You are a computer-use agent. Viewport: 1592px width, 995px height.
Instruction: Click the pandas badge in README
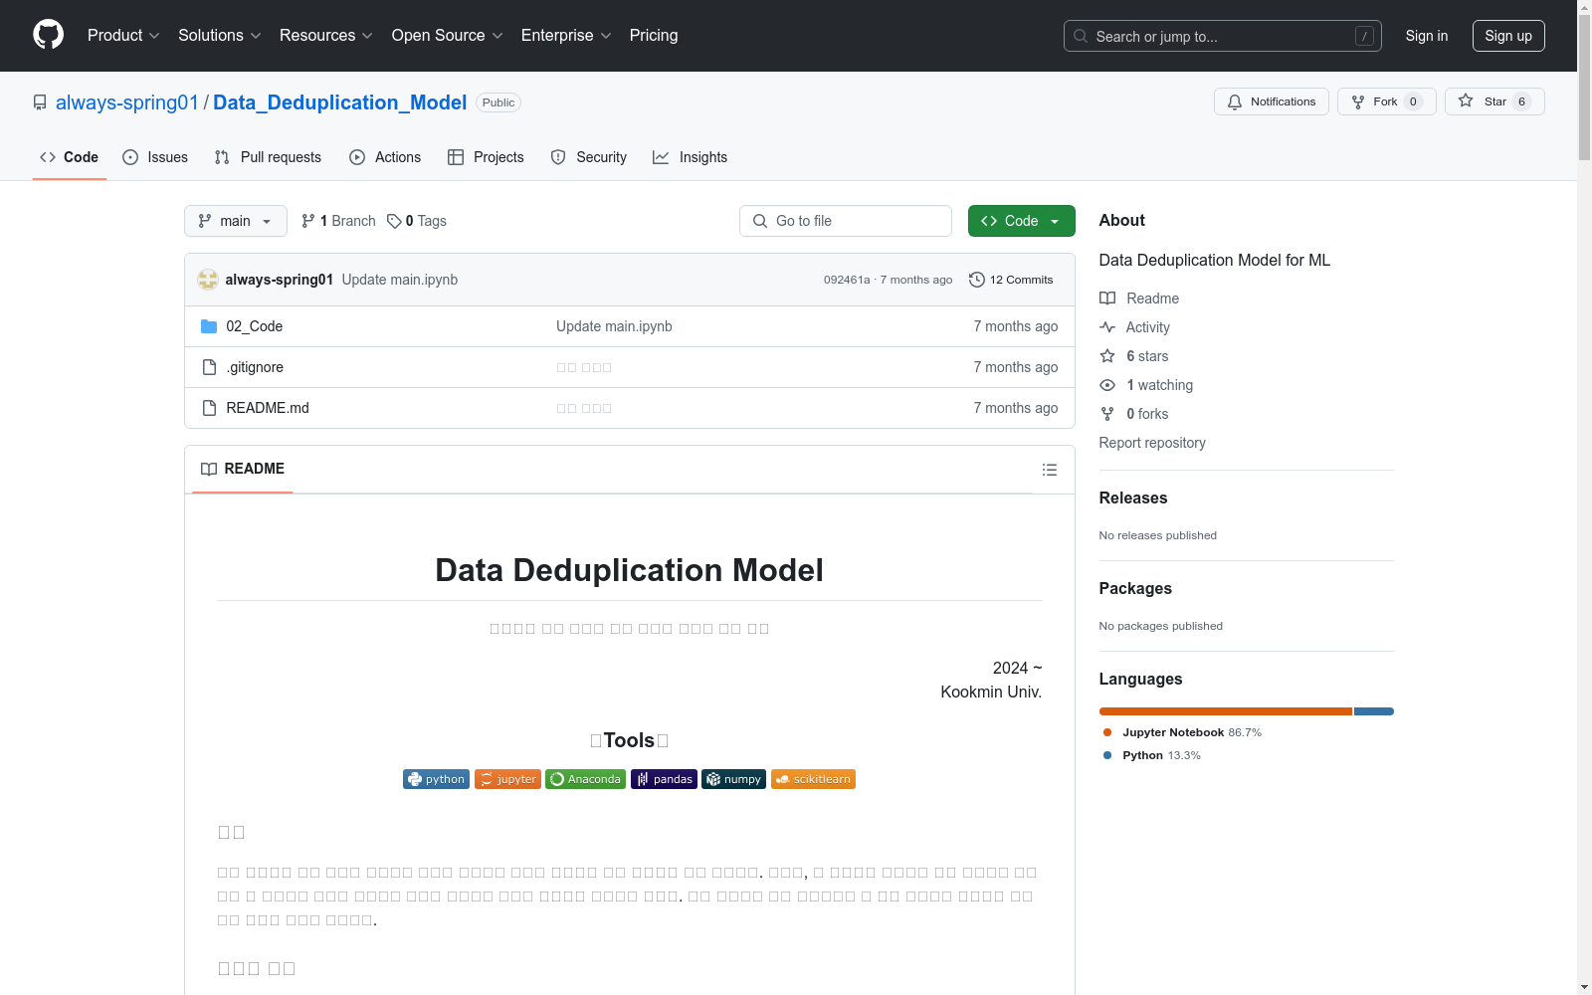click(664, 779)
